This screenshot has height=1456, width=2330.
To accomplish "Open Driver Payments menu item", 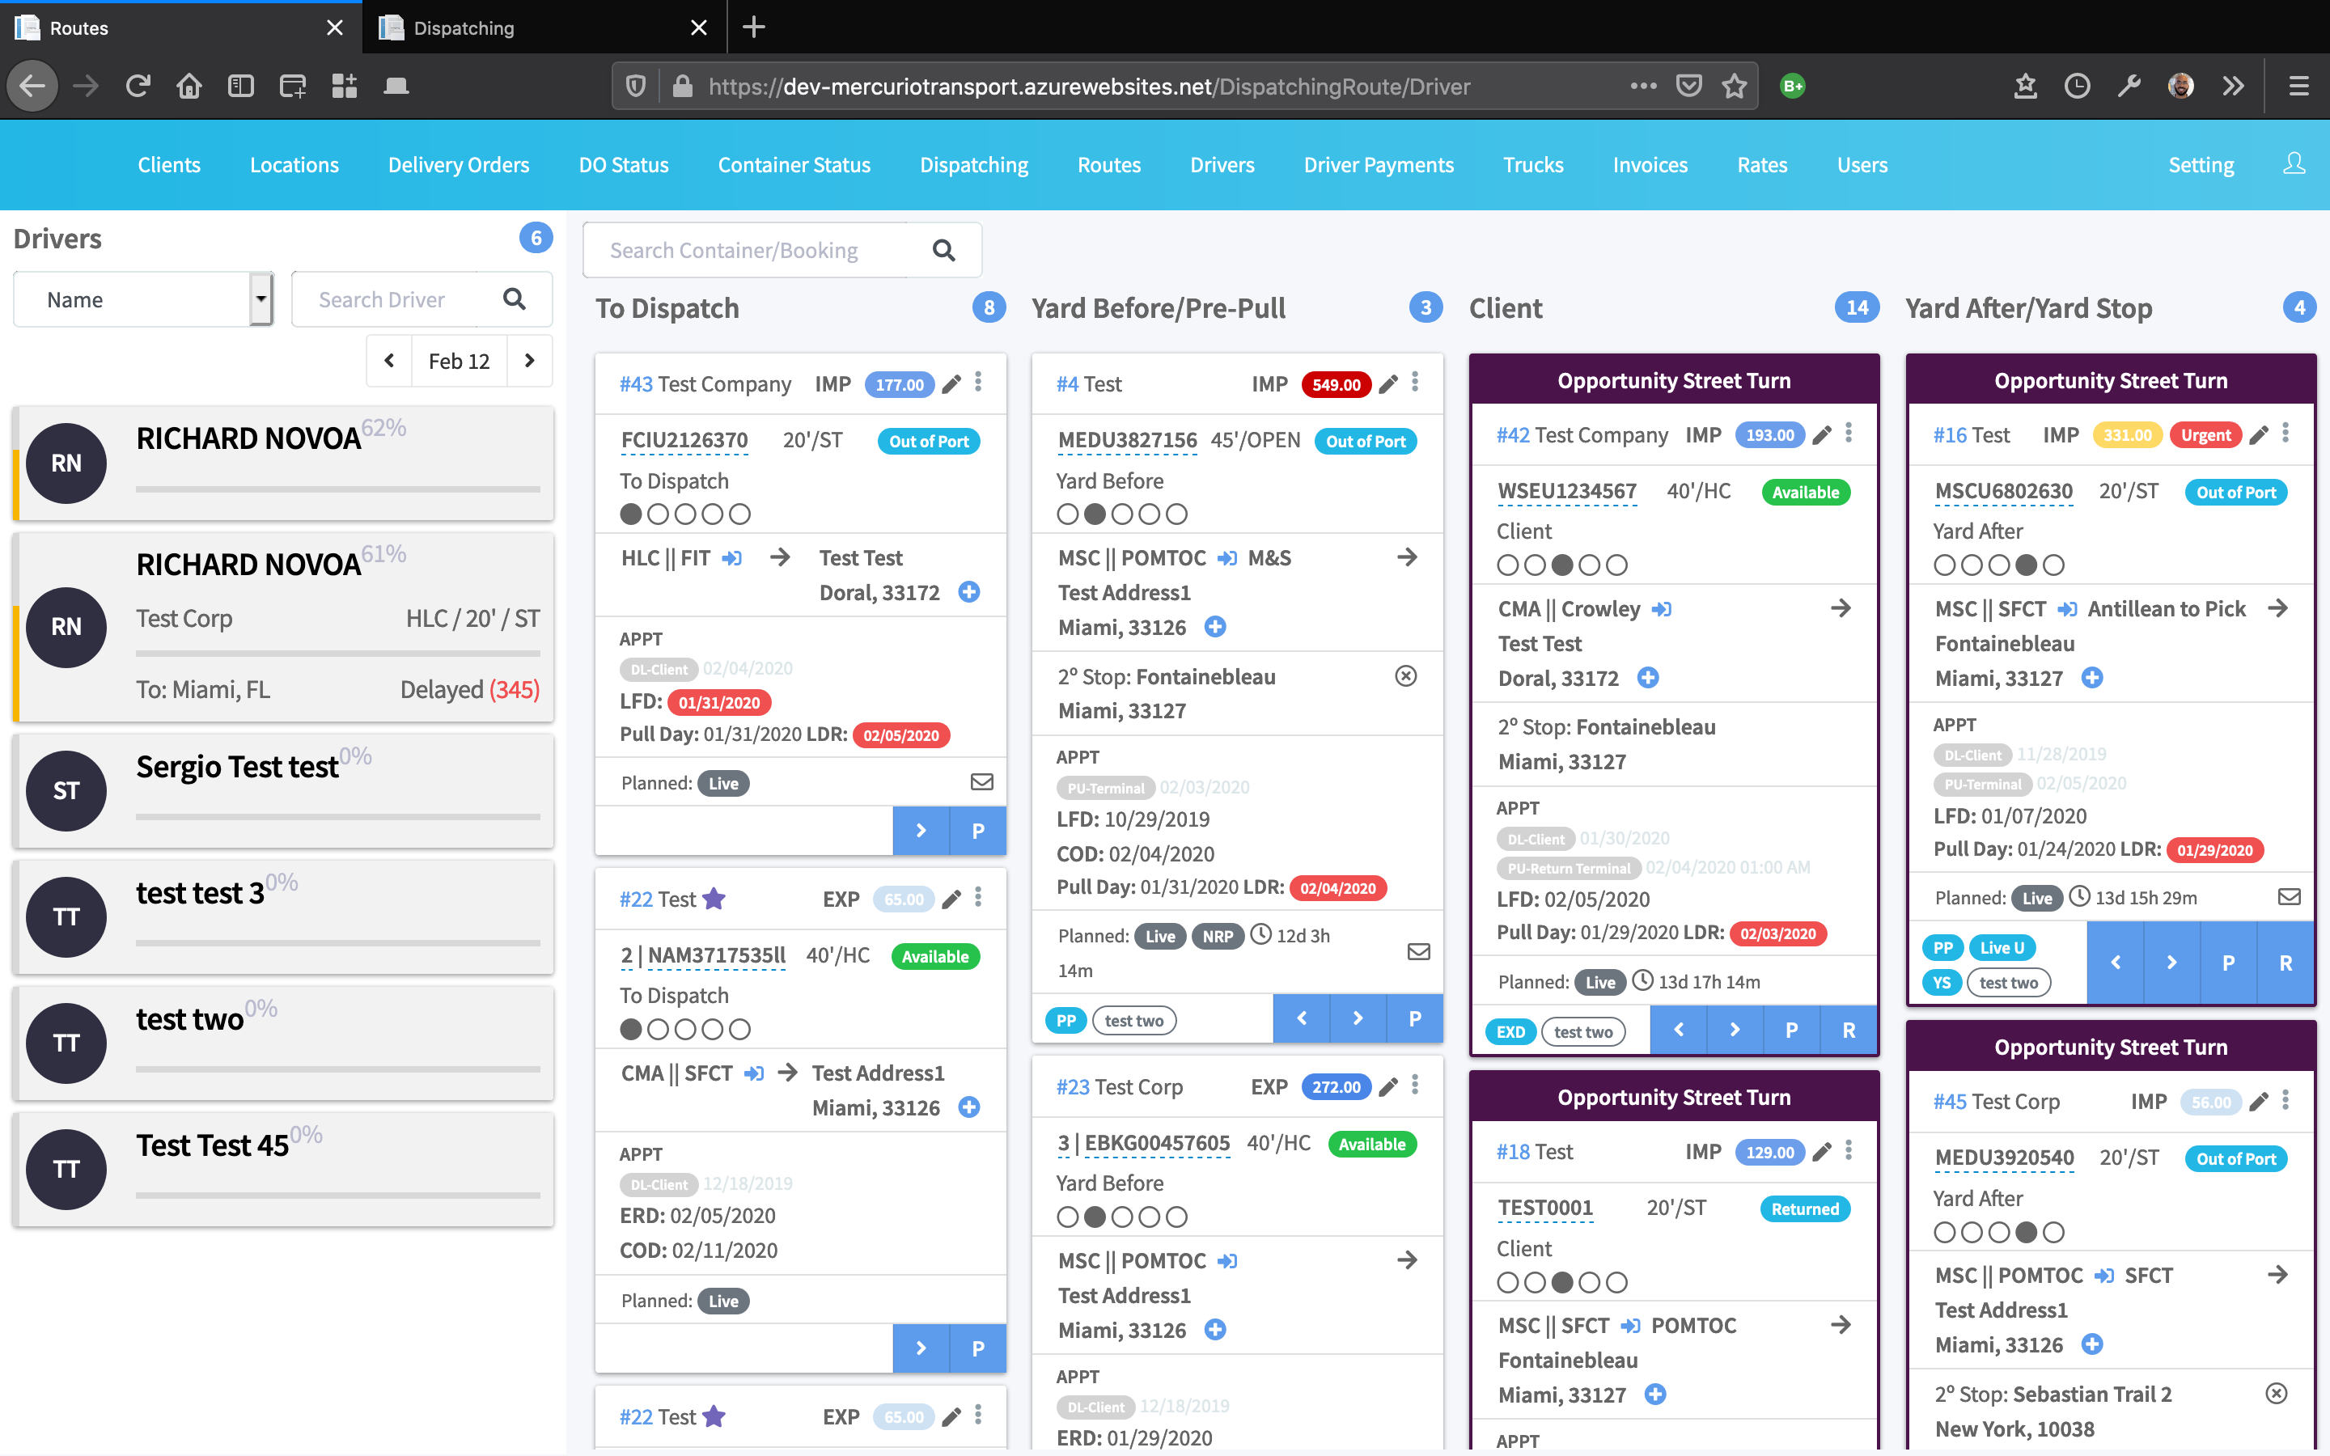I will pos(1378,165).
